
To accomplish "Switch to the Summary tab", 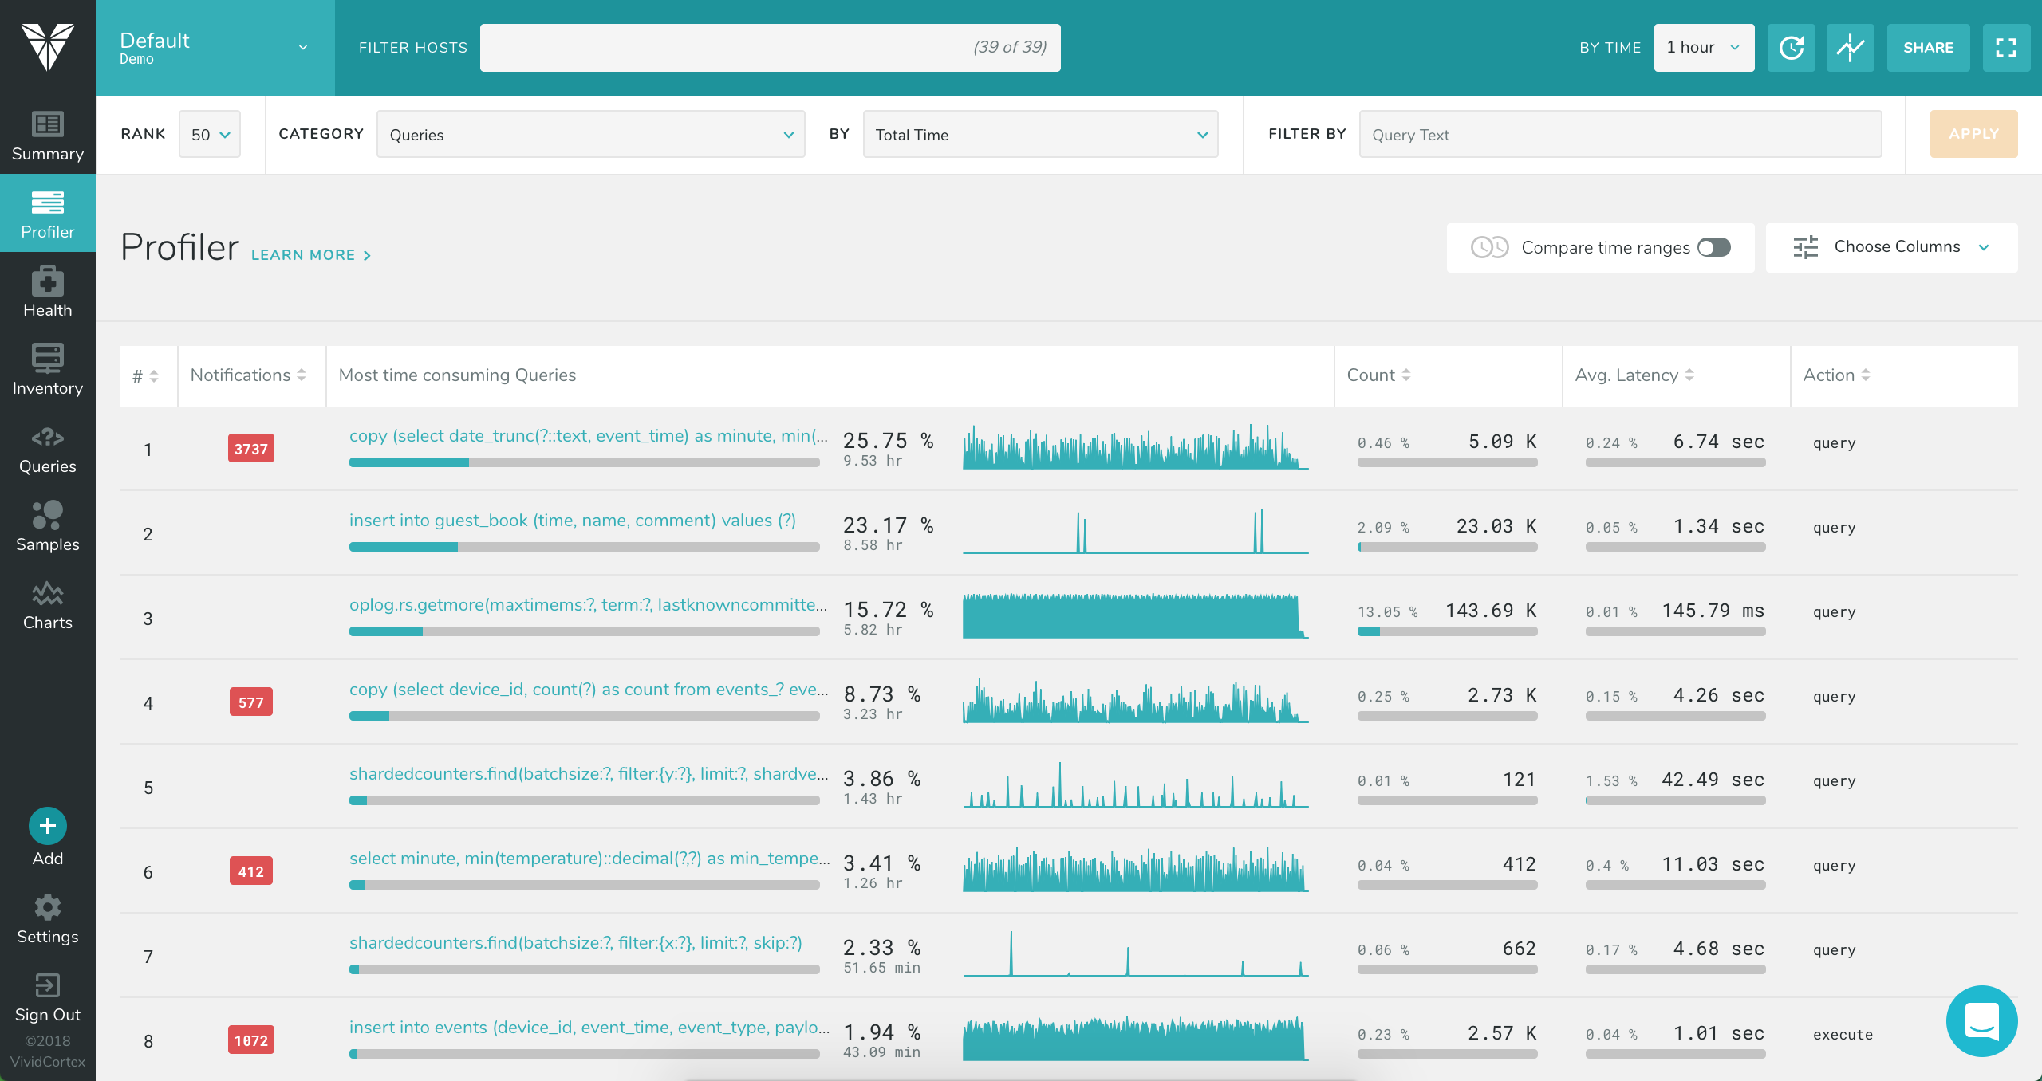I will [x=47, y=136].
